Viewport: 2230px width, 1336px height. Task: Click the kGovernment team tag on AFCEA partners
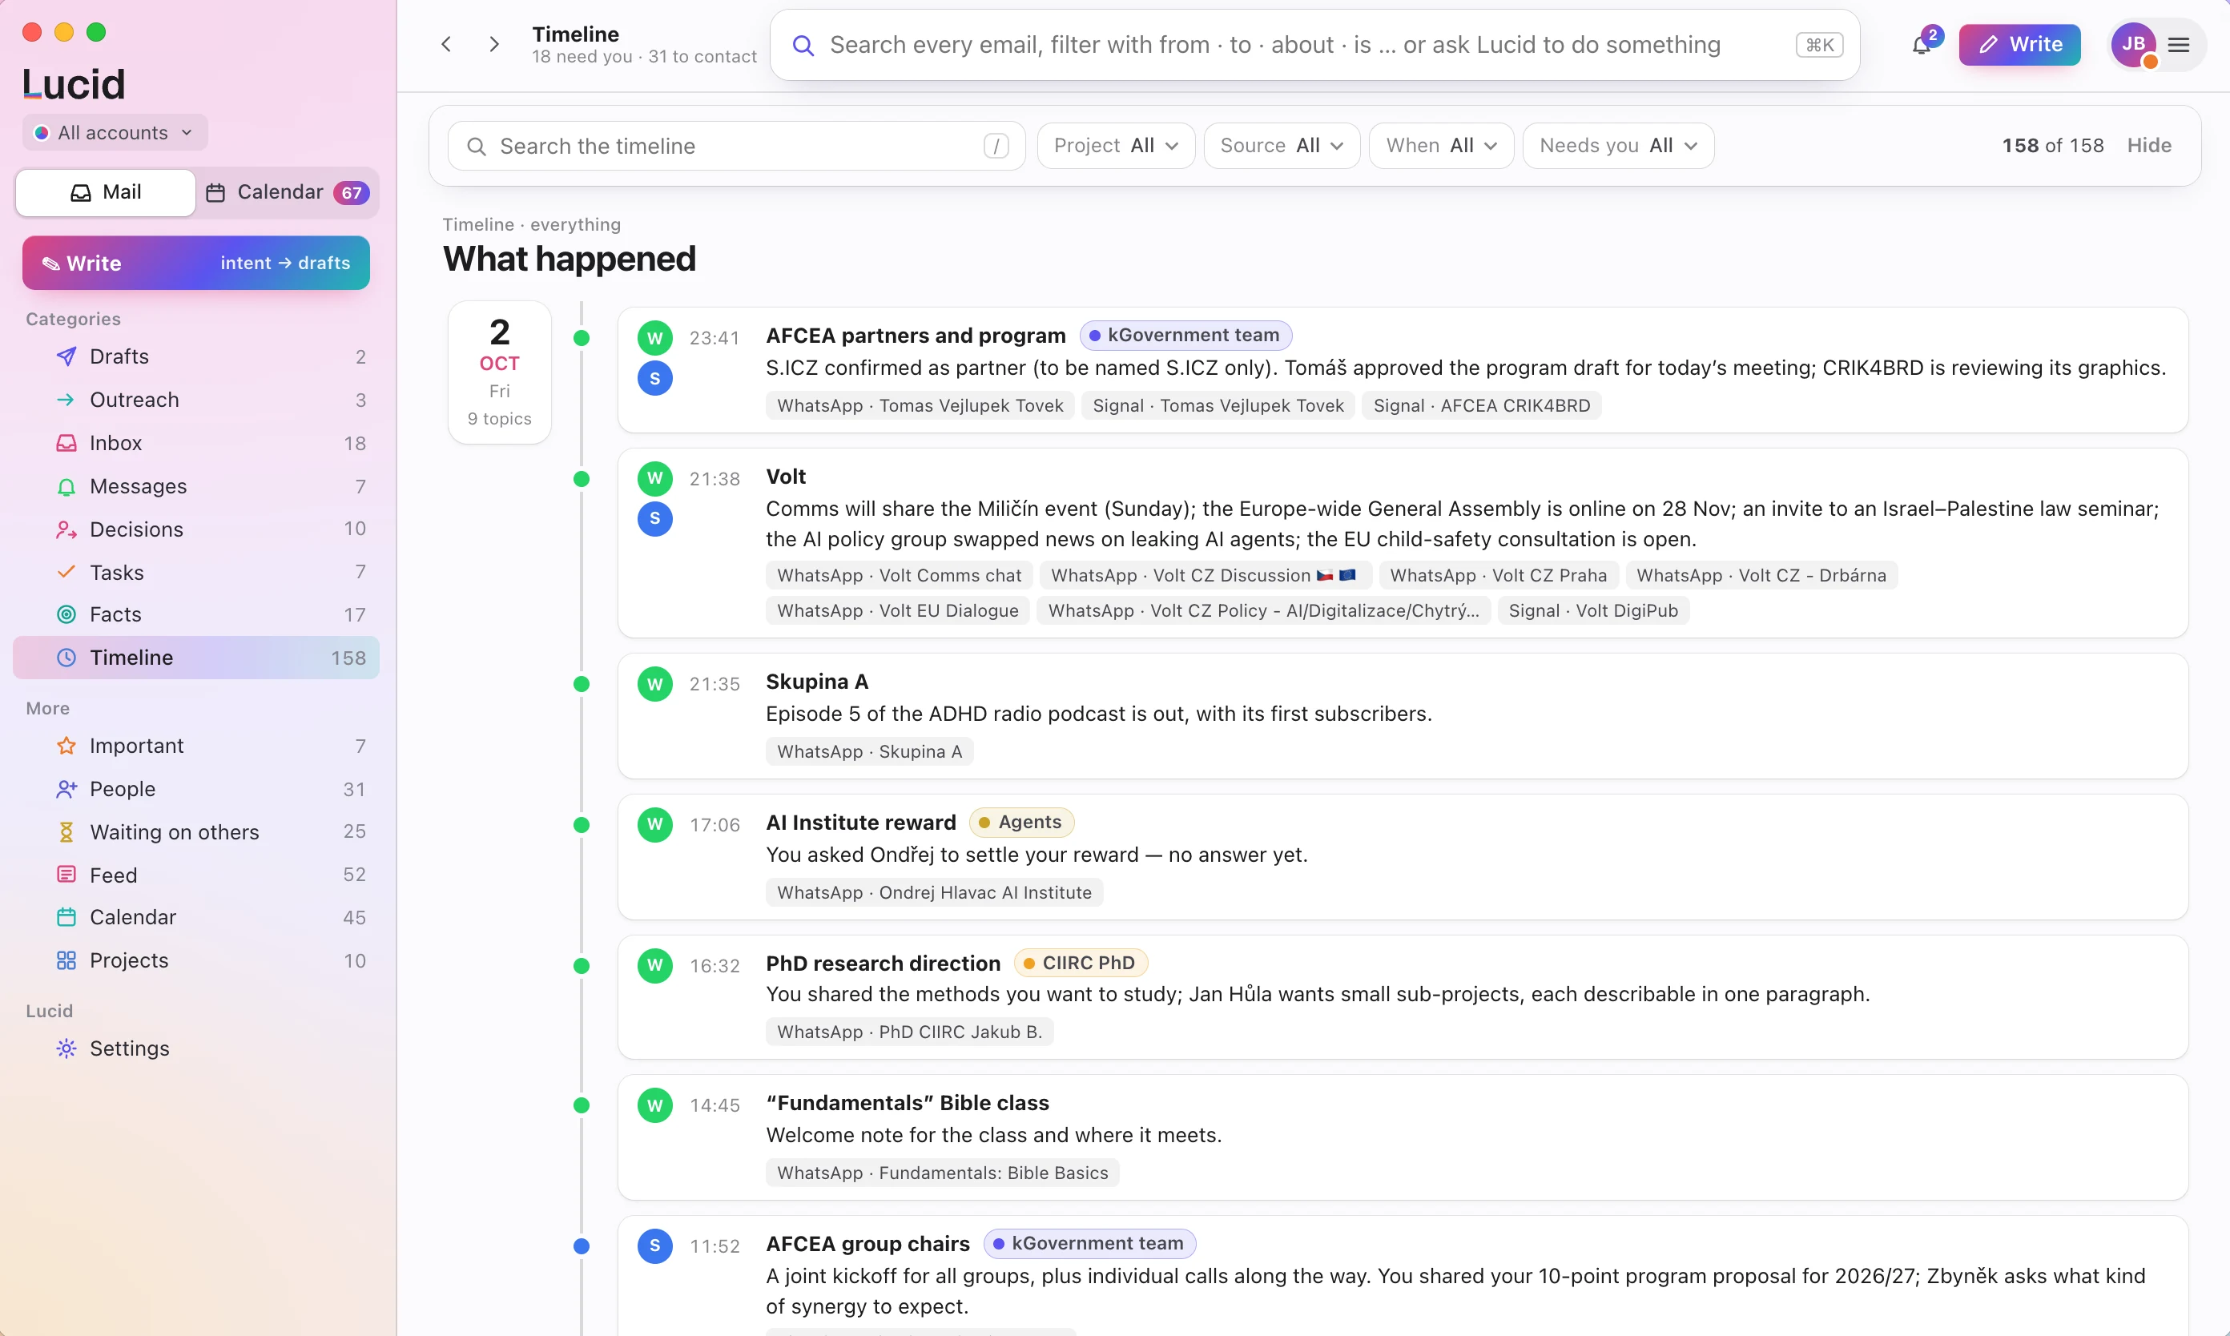point(1185,335)
